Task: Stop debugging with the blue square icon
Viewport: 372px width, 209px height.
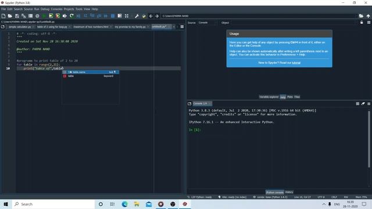Action: [113, 16]
